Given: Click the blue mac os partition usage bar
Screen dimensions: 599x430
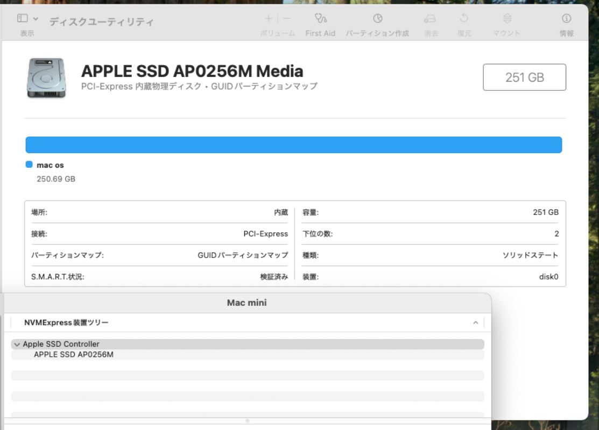Looking at the screenshot, I should pos(294,145).
